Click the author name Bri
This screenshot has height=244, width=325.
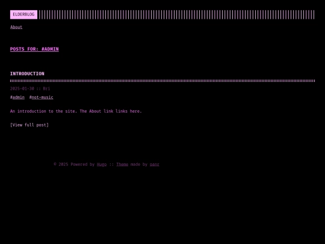46,89
